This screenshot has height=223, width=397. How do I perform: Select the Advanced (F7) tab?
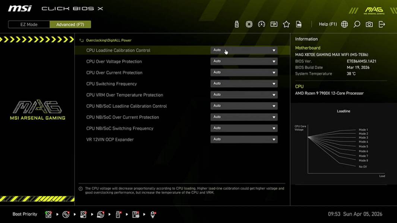click(x=70, y=24)
